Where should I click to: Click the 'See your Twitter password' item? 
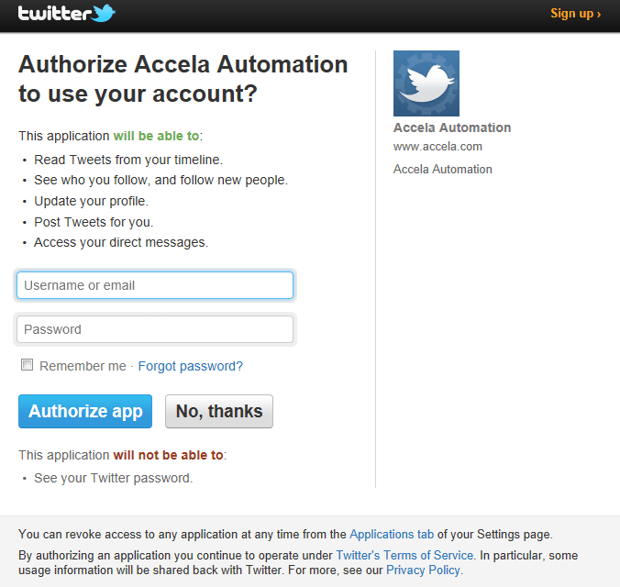pyautogui.click(x=113, y=478)
